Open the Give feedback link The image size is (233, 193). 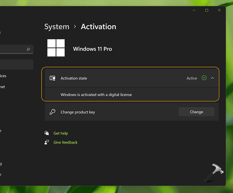pos(65,142)
